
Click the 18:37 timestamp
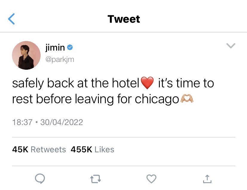[x=22, y=122]
